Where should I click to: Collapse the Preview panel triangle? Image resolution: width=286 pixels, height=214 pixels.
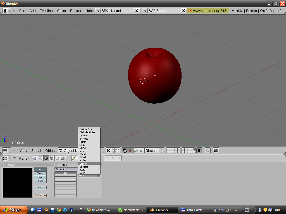click(x=4, y=165)
